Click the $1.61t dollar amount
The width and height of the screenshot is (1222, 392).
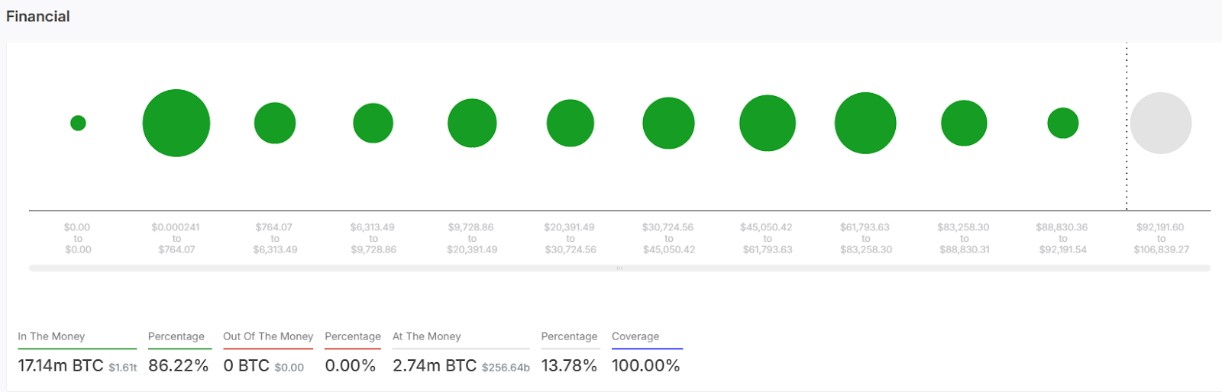click(123, 368)
